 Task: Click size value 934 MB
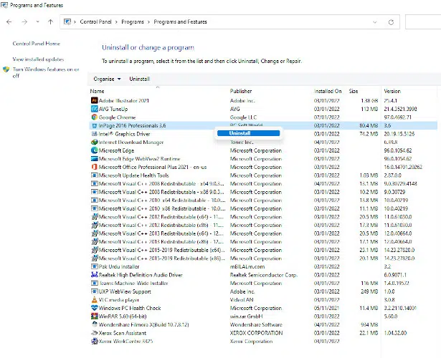coord(369,324)
